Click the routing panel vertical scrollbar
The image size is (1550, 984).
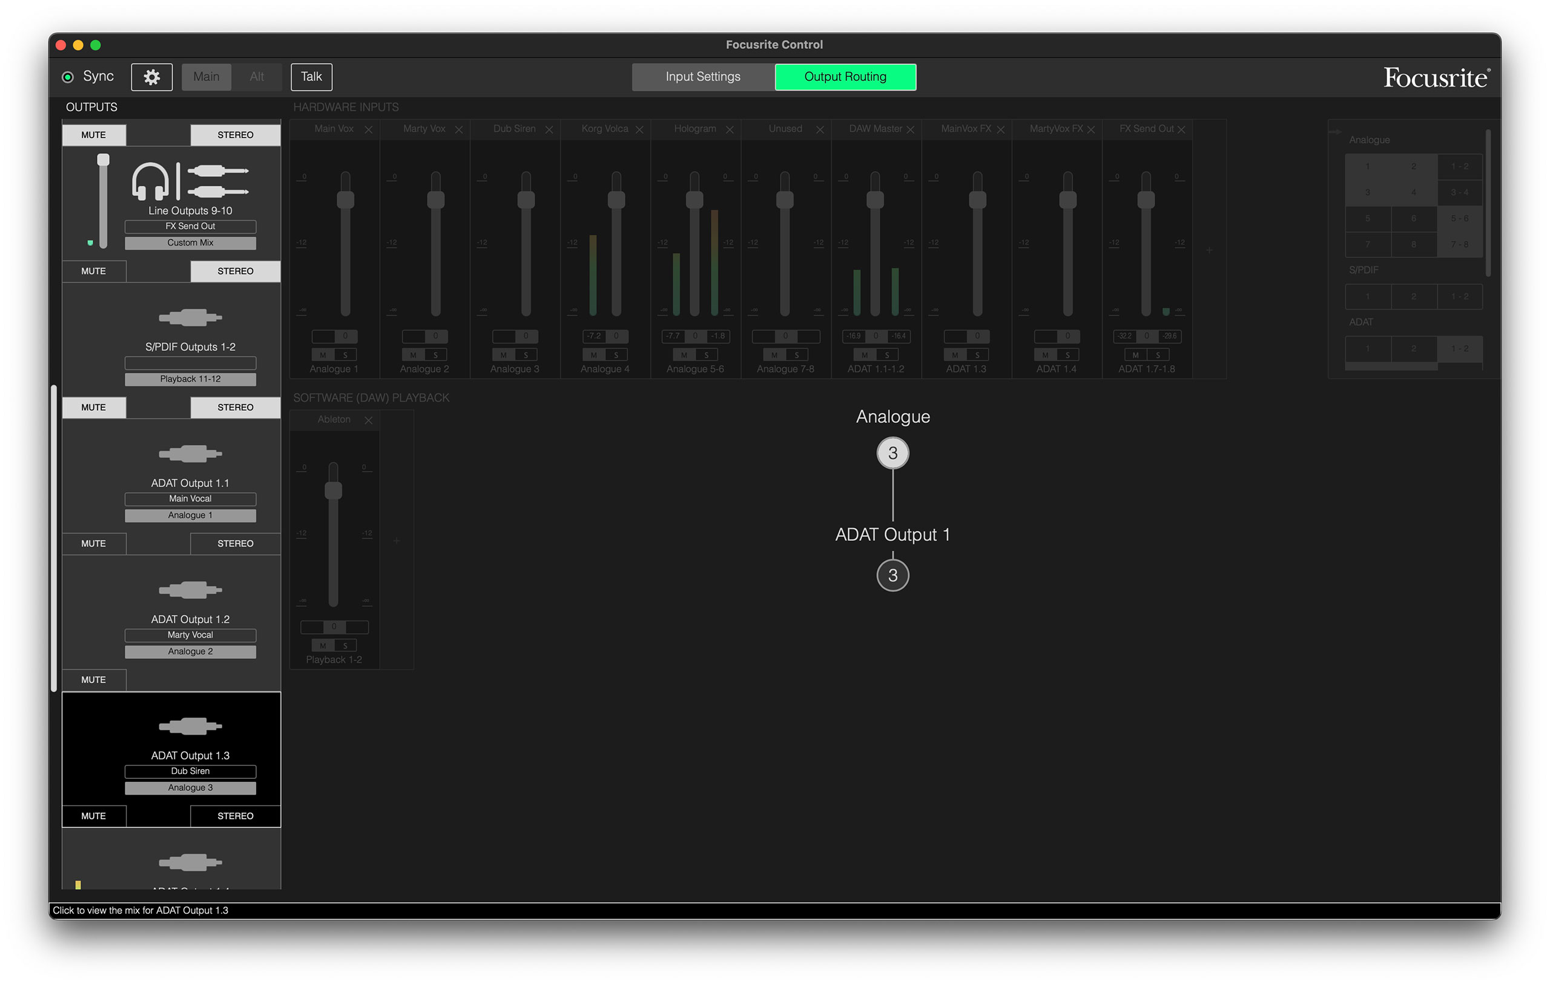tap(1488, 203)
